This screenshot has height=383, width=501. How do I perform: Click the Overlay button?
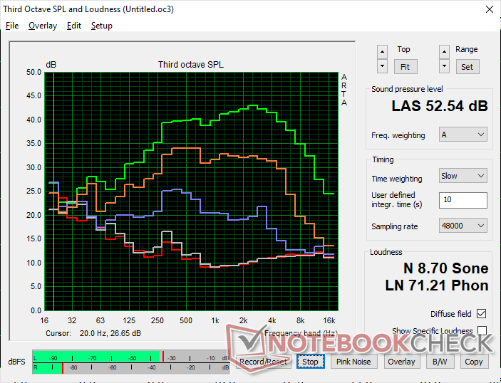pos(401,362)
